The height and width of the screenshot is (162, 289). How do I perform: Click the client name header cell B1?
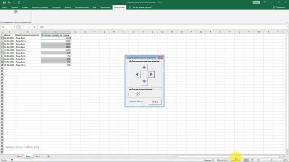click(x=28, y=35)
